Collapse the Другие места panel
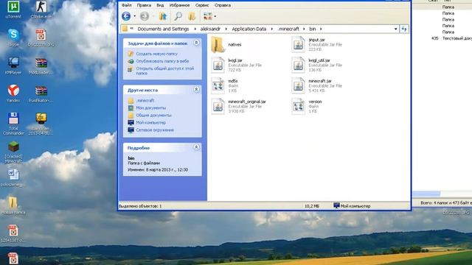Image resolution: width=472 pixels, height=265 pixels. point(196,90)
